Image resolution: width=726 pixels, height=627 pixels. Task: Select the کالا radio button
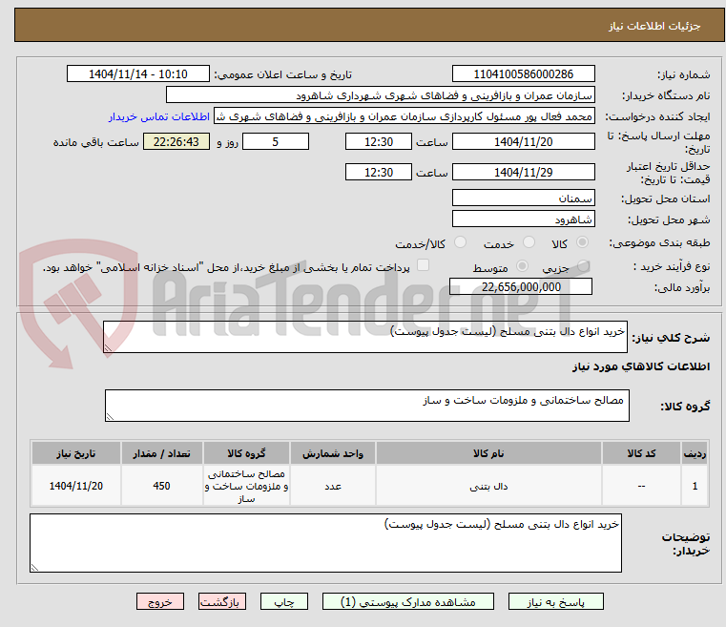[582, 242]
